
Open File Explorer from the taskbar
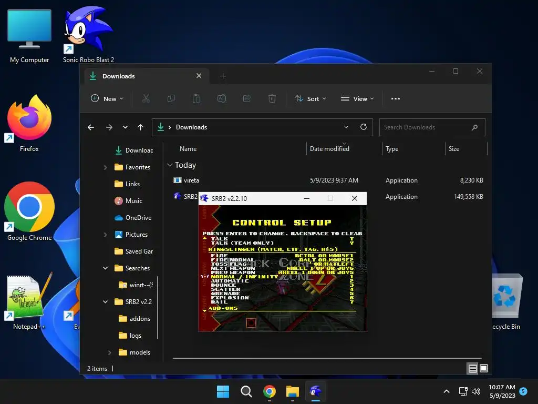click(x=293, y=391)
